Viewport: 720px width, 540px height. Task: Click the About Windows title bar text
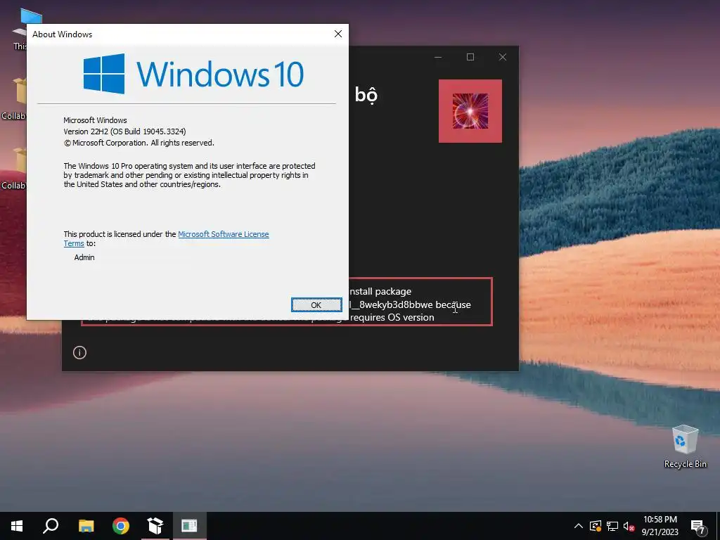click(x=63, y=34)
